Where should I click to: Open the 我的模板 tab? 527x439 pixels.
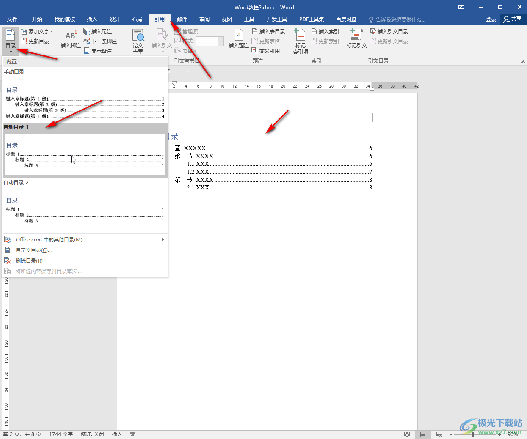coord(65,19)
